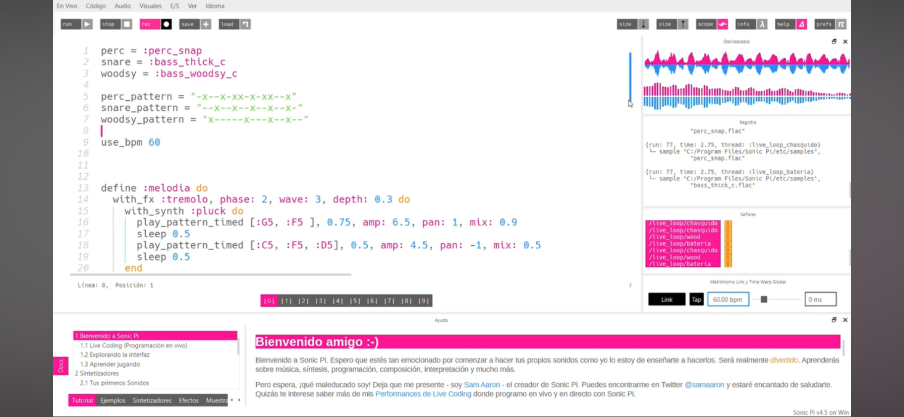Open '2.1 Tus primeros Sonidos' entry
This screenshot has width=904, height=417.
[x=115, y=383]
